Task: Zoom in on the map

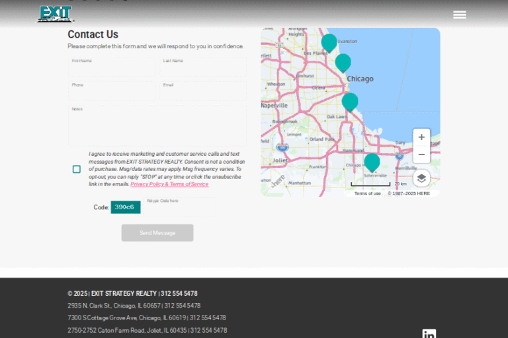Action: (x=421, y=137)
